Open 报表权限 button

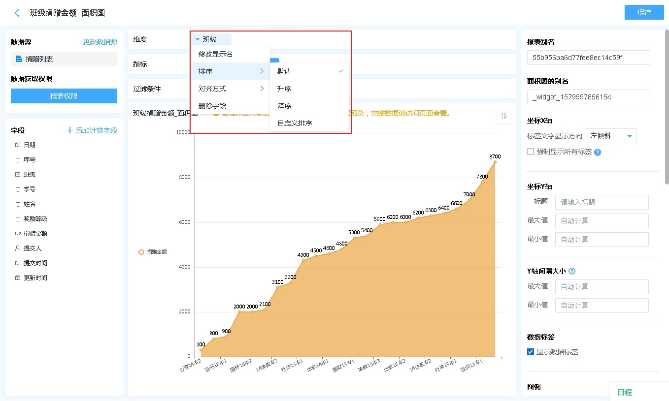click(64, 96)
